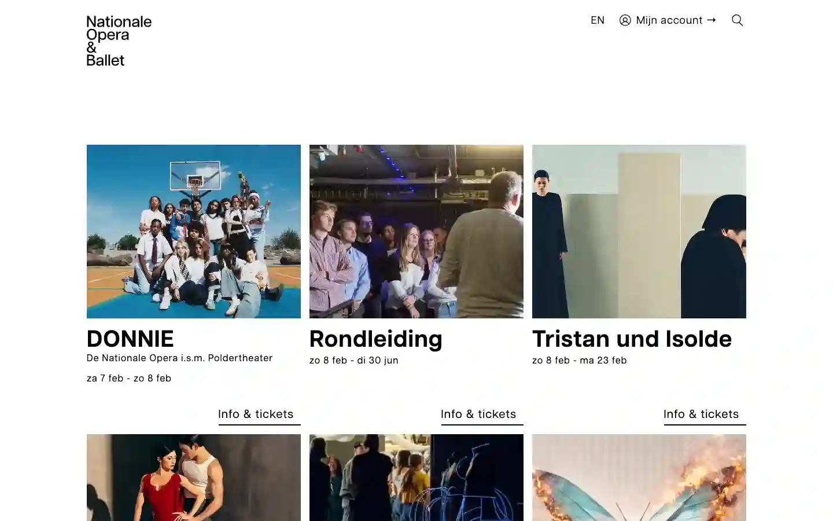
Task: Open Info & tickets for DONNIE
Action: pos(255,414)
